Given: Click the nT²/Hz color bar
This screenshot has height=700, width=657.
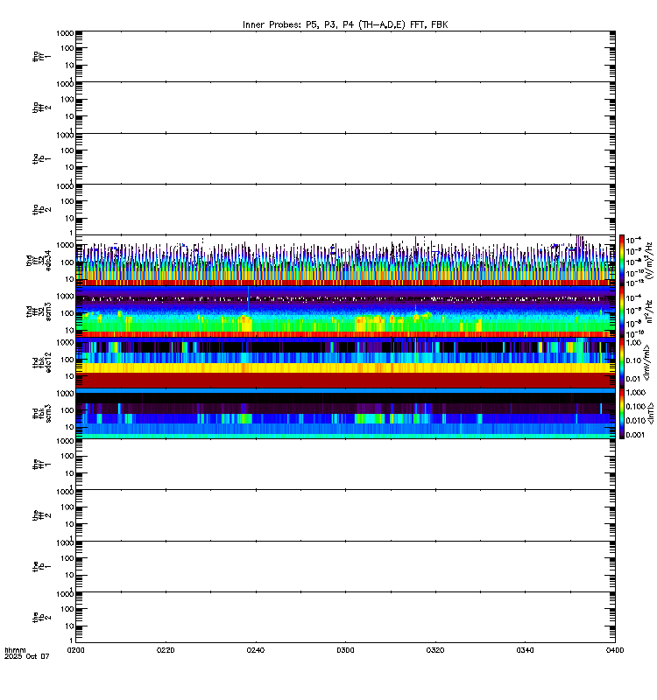Looking at the screenshot, I should pyautogui.click(x=622, y=311).
